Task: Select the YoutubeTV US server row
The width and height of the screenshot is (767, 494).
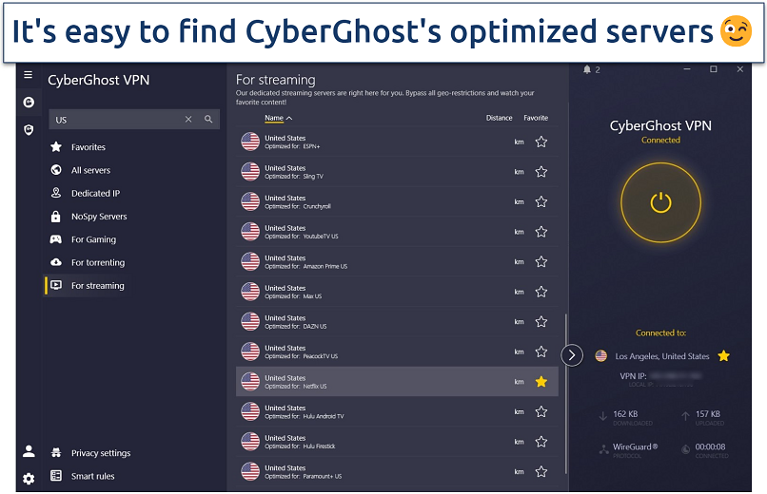Action: point(397,232)
